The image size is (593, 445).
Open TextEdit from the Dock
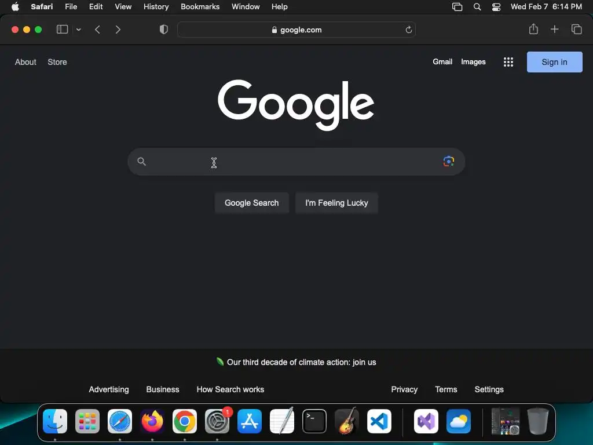(282, 421)
